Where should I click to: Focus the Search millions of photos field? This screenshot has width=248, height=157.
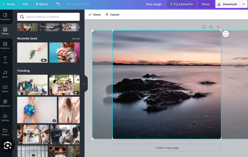[x=49, y=17]
